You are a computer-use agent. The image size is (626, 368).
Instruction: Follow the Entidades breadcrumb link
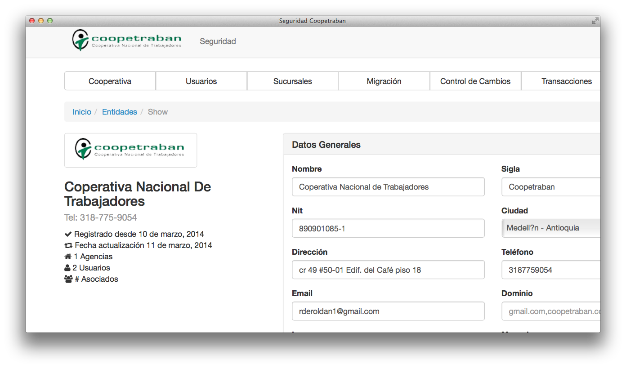120,112
